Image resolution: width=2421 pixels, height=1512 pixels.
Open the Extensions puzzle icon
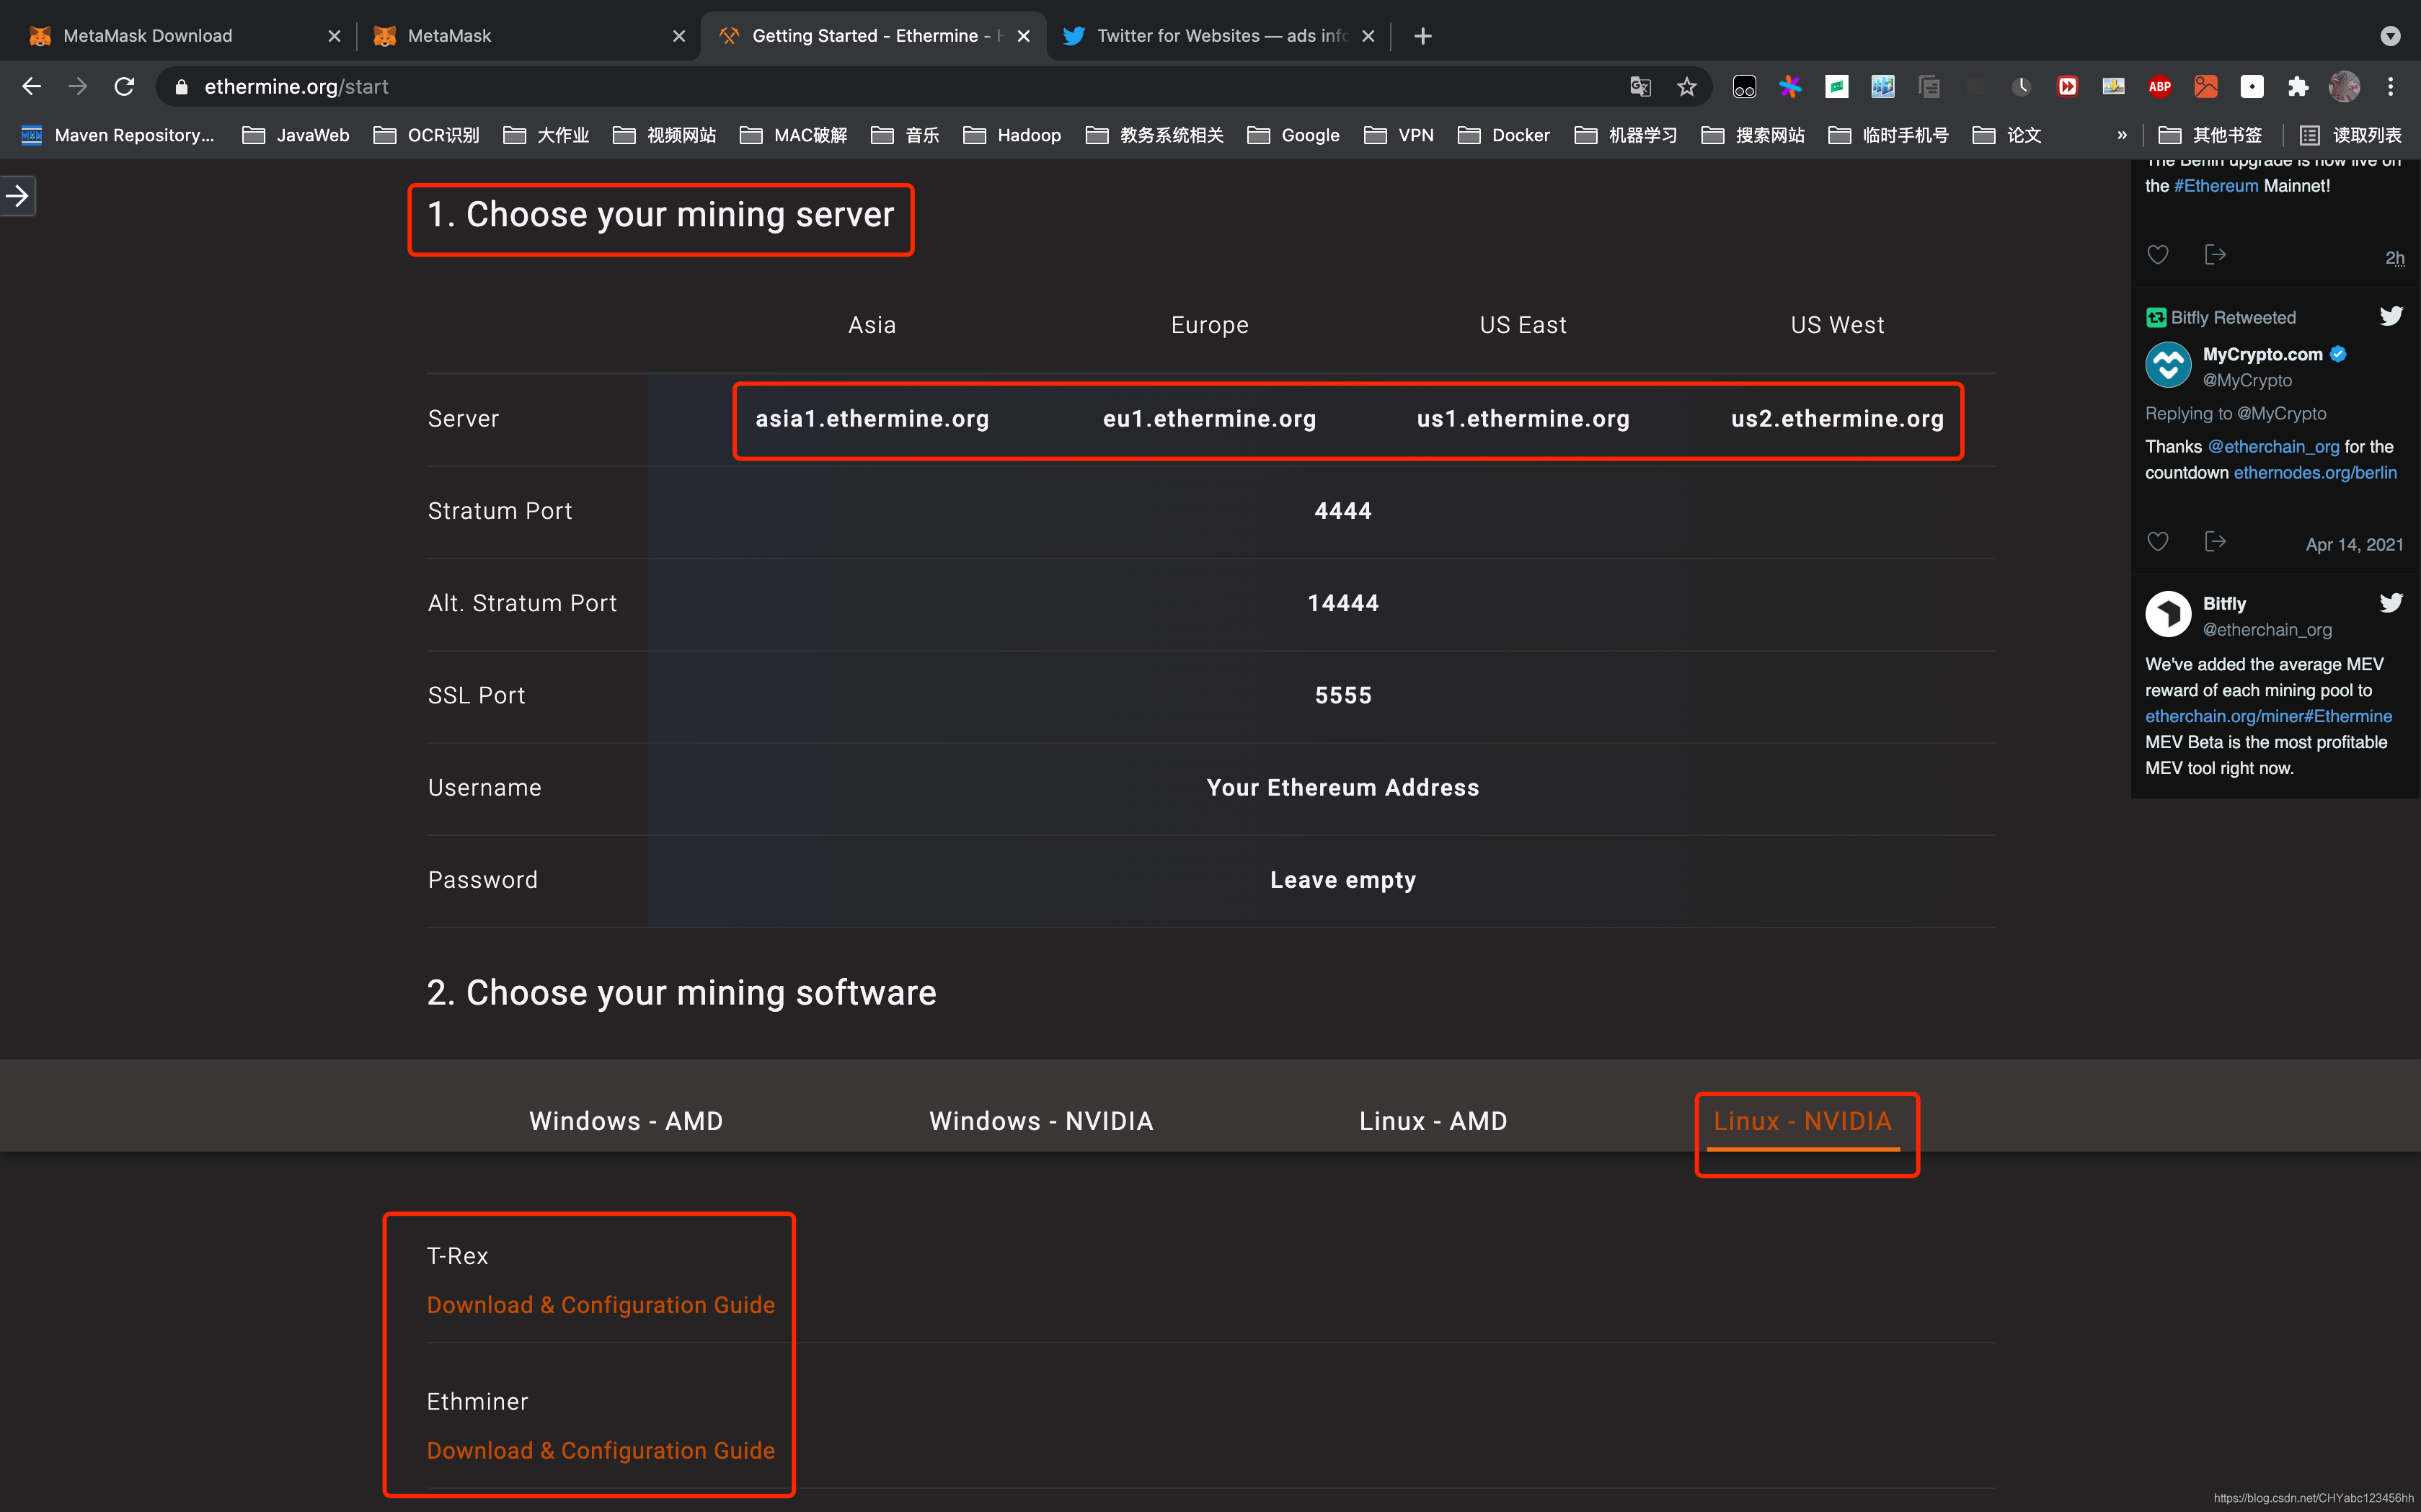pos(2298,87)
